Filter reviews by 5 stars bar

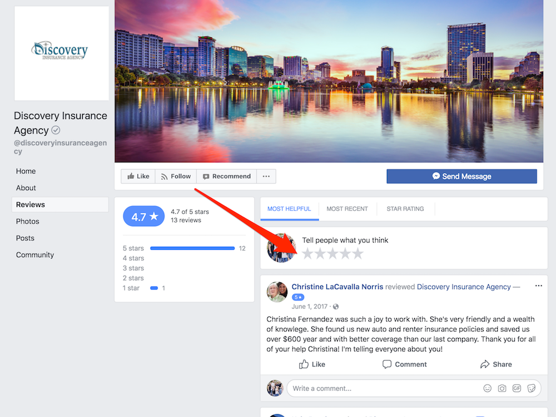pos(192,248)
